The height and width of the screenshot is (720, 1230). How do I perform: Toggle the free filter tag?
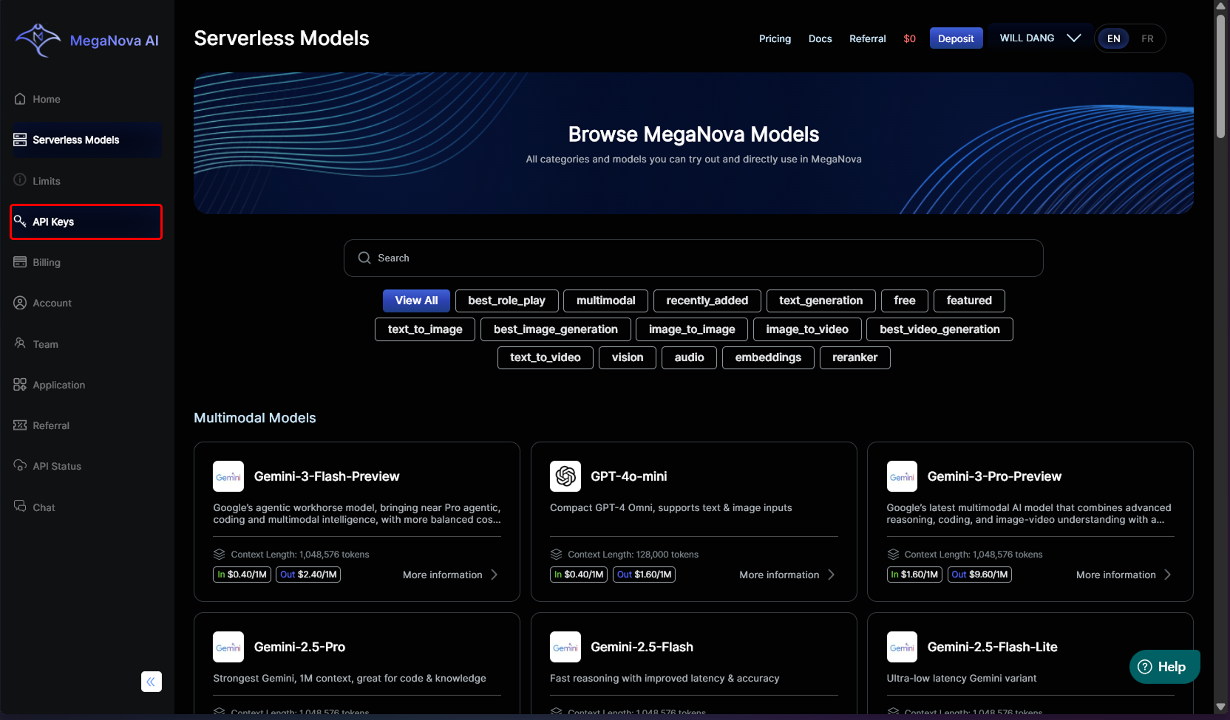pyautogui.click(x=904, y=301)
